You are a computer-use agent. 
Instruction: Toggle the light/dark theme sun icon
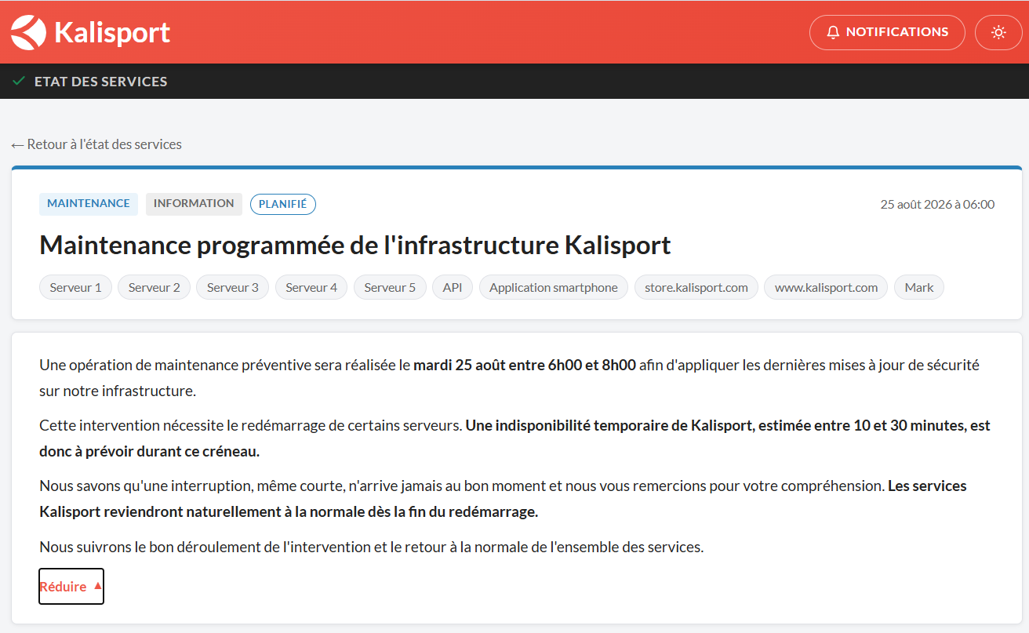point(998,32)
